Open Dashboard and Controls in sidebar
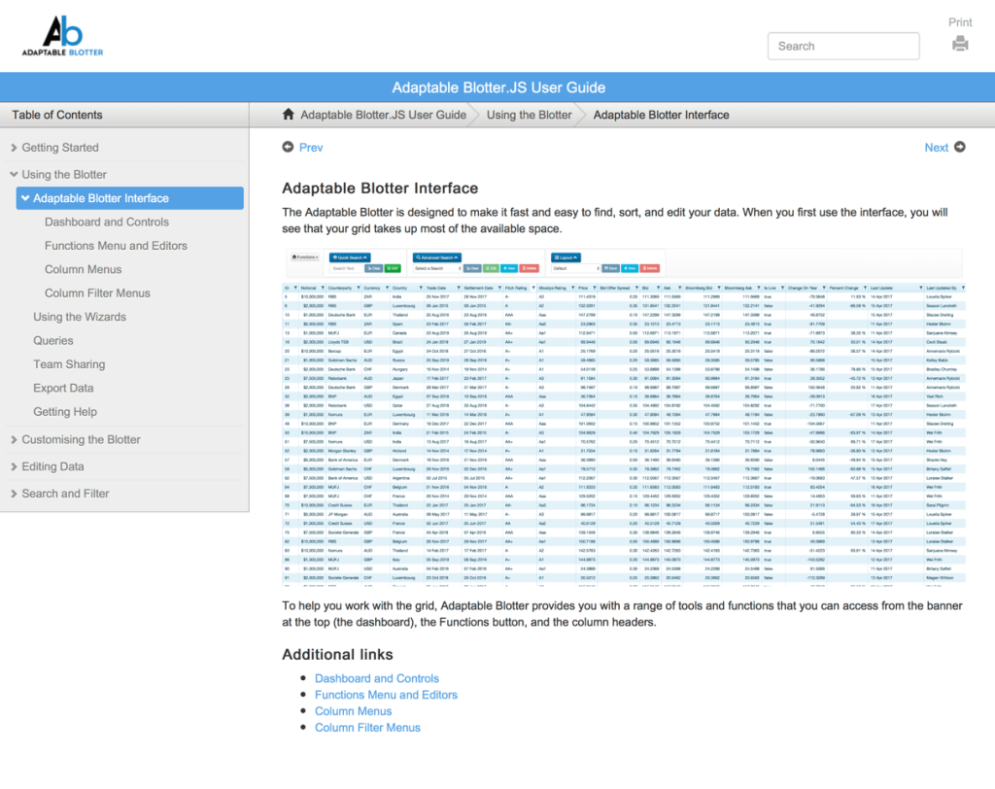The height and width of the screenshot is (789, 995). (x=107, y=223)
